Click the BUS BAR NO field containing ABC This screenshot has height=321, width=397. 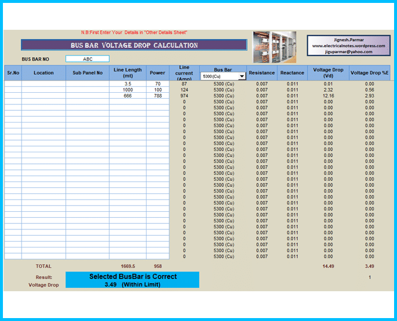coord(88,59)
